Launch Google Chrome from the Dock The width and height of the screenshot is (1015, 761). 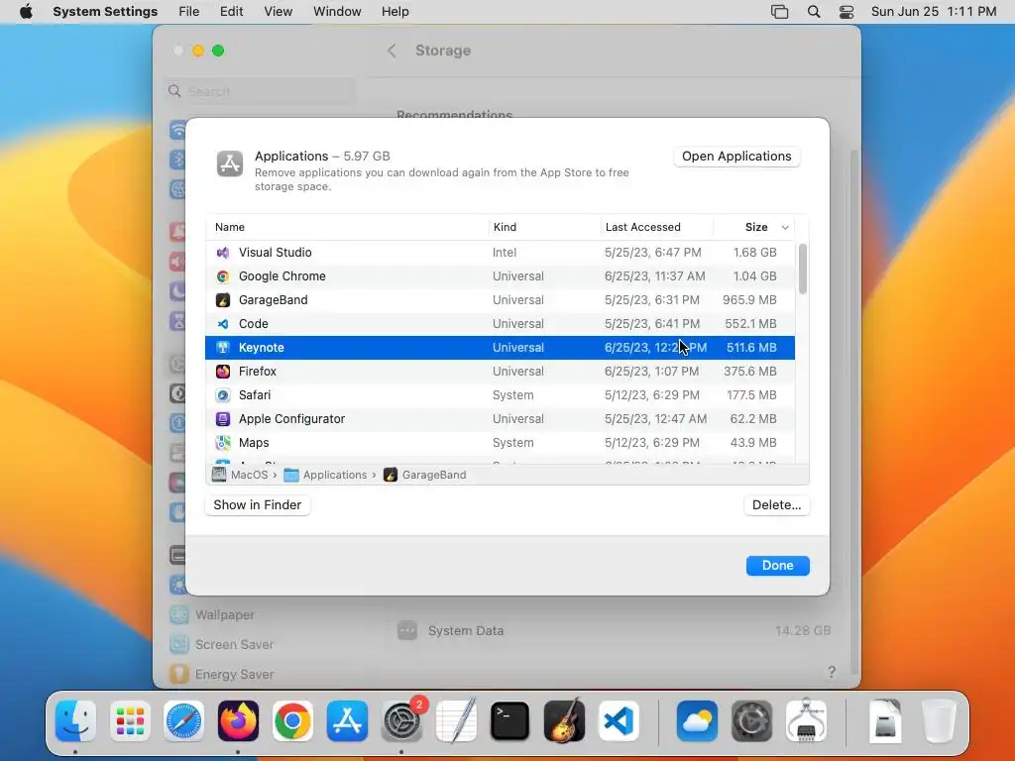point(292,721)
